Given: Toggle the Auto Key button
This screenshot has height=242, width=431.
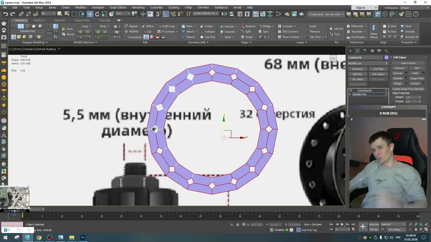Looking at the screenshot, I should click(x=374, y=224).
